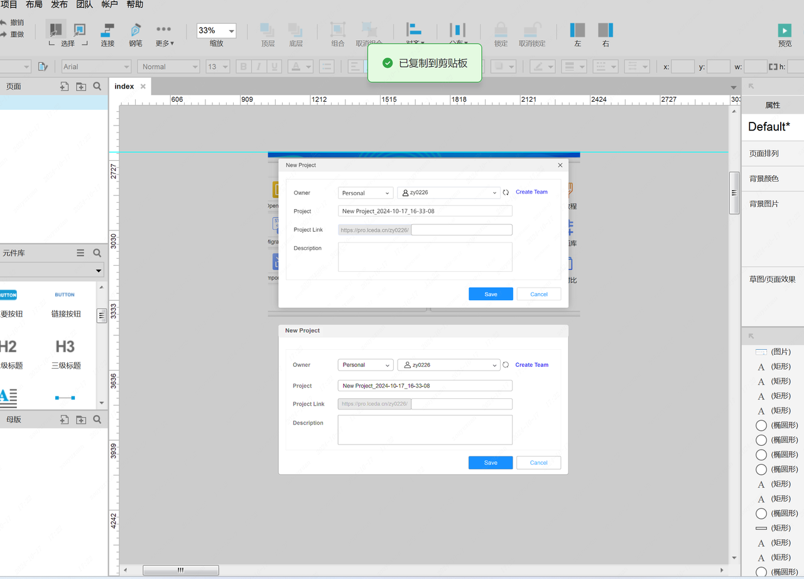This screenshot has width=804, height=579.
Task: Open the 帐户 (Account) menu
Action: tap(109, 4)
